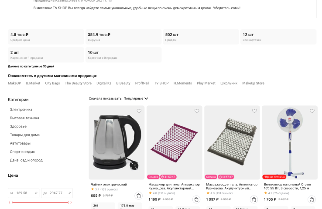Go to the Школьник shop link
The image size is (322, 209).
[229, 83]
